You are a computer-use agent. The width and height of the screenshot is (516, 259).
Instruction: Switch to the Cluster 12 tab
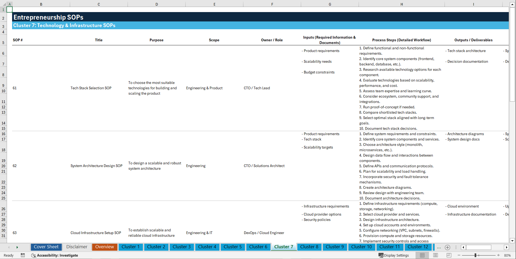[418, 247]
